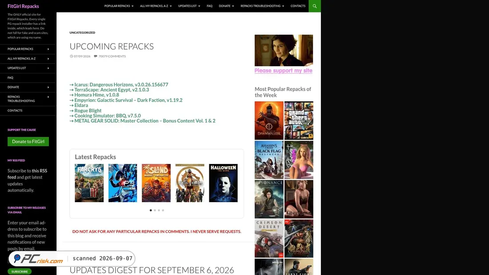The width and height of the screenshot is (489, 275).
Task: Open the Resonance cover in popular repacks
Action: click(x=269, y=199)
